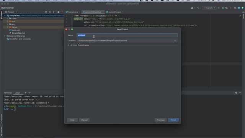Click the Build project hammer icon
The height and width of the screenshot is (138, 245).
tap(198, 8)
